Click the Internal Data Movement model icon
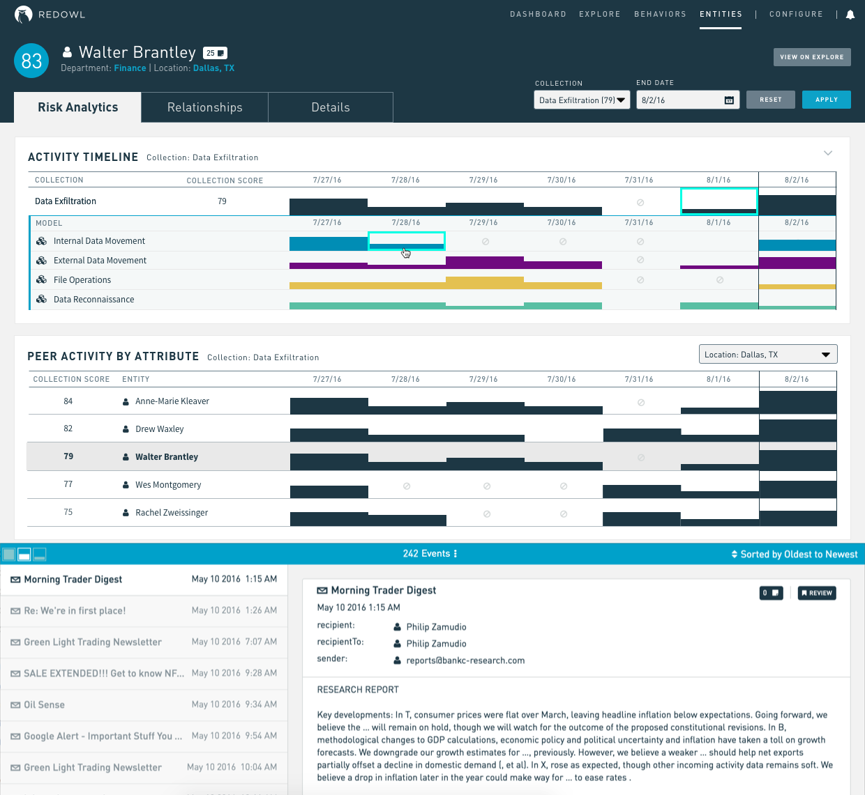Image resolution: width=865 pixels, height=795 pixels. (x=41, y=241)
